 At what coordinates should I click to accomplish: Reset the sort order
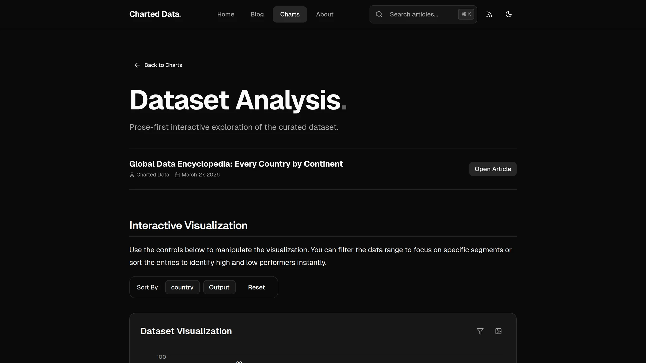256,287
